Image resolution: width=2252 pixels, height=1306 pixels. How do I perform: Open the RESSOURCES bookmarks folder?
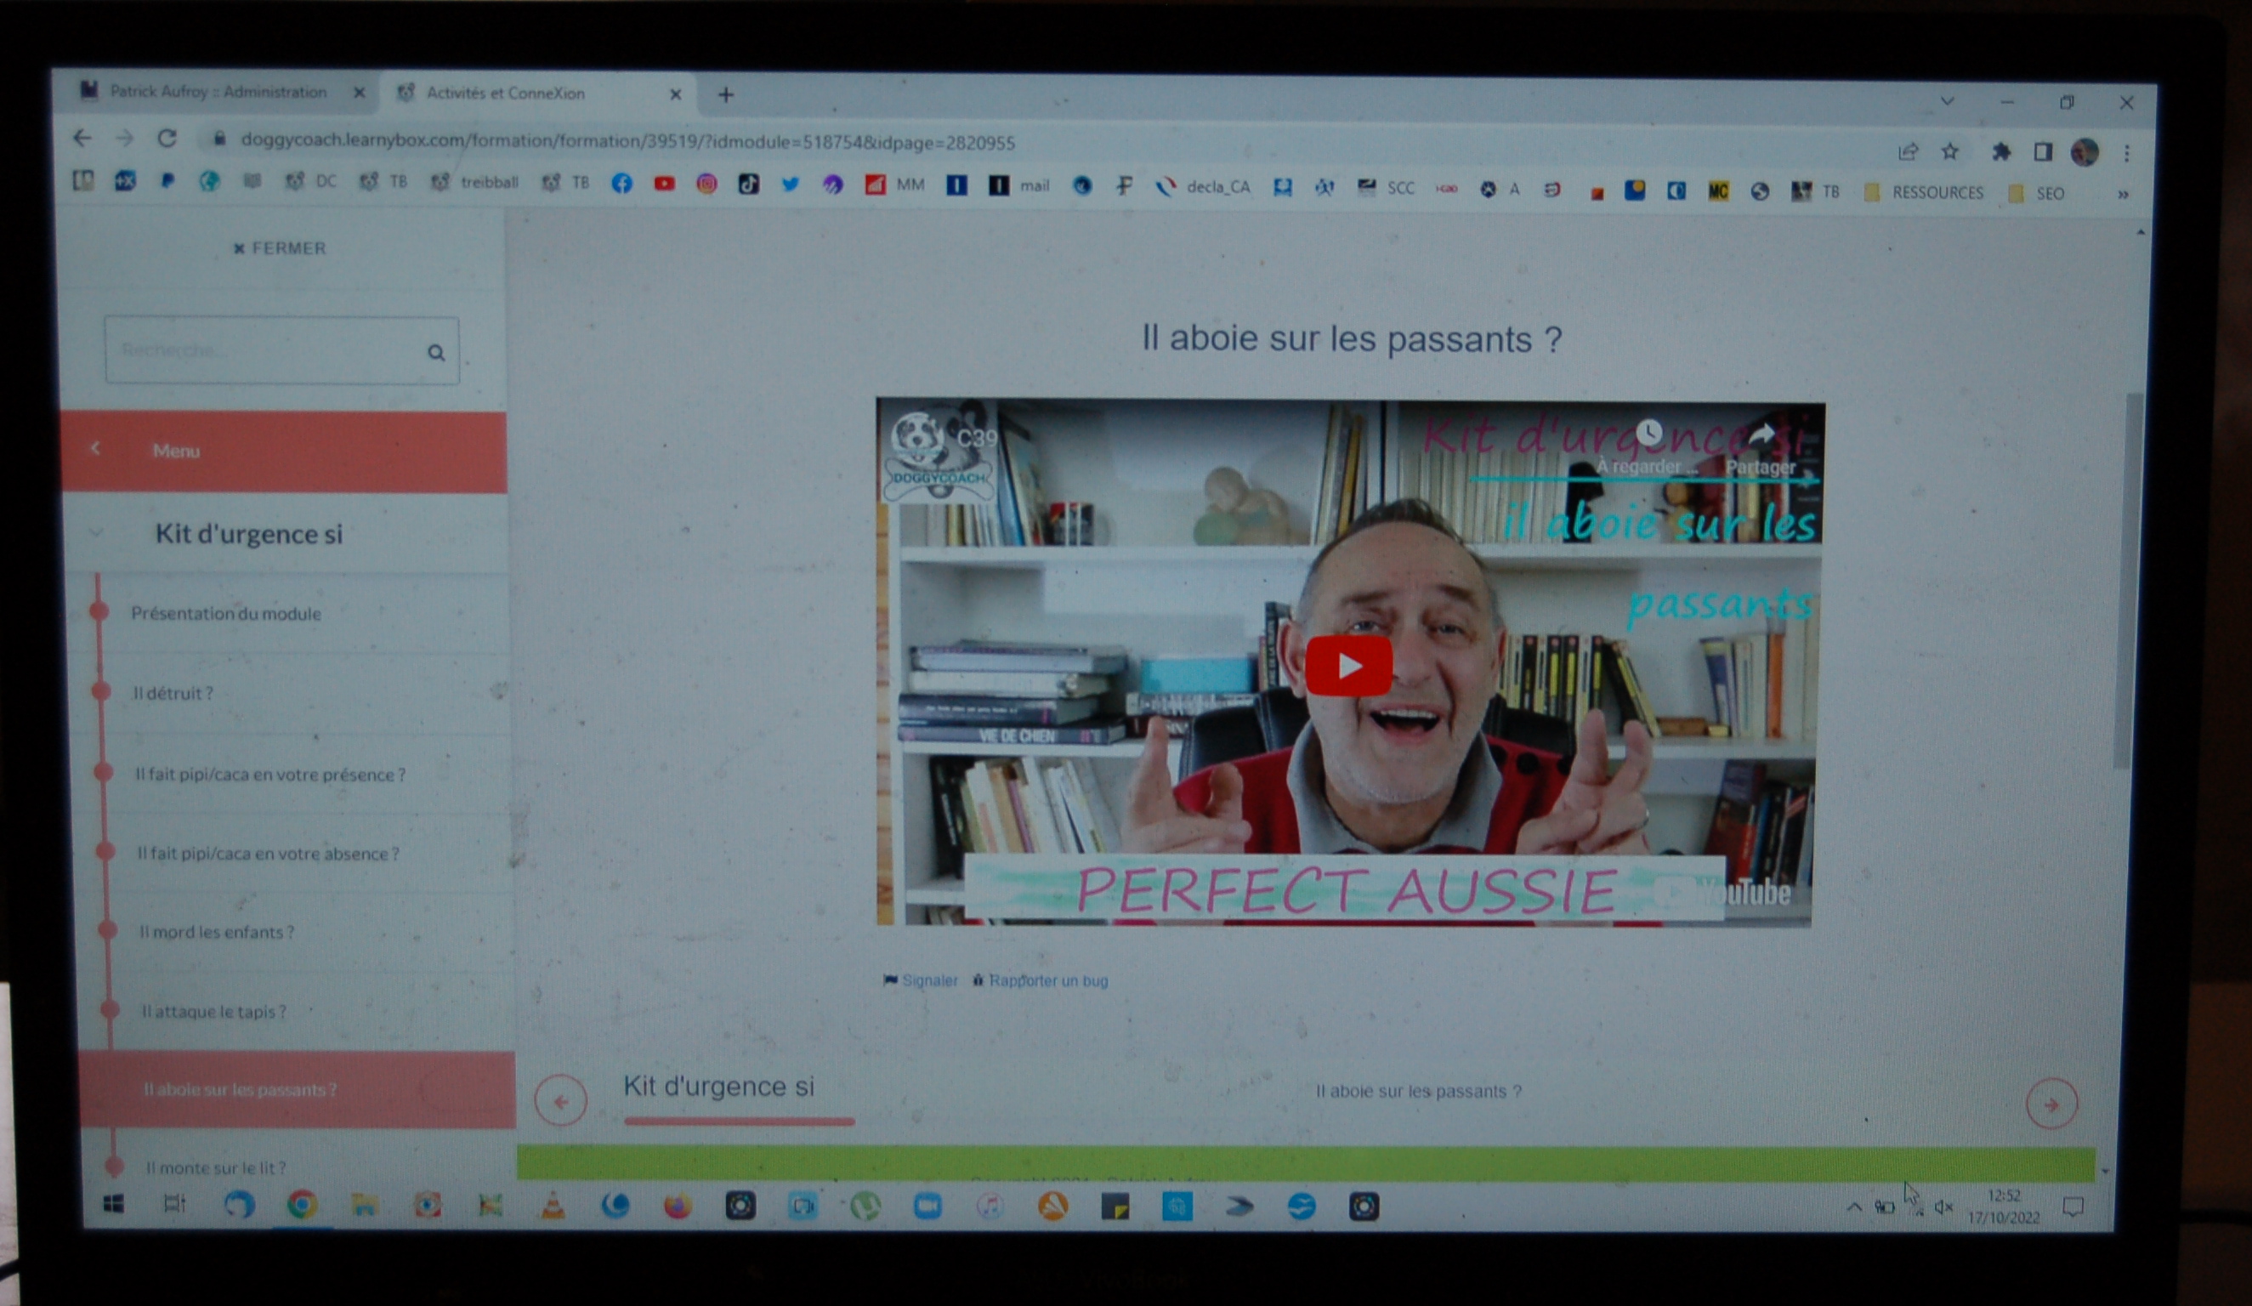coord(1923,192)
